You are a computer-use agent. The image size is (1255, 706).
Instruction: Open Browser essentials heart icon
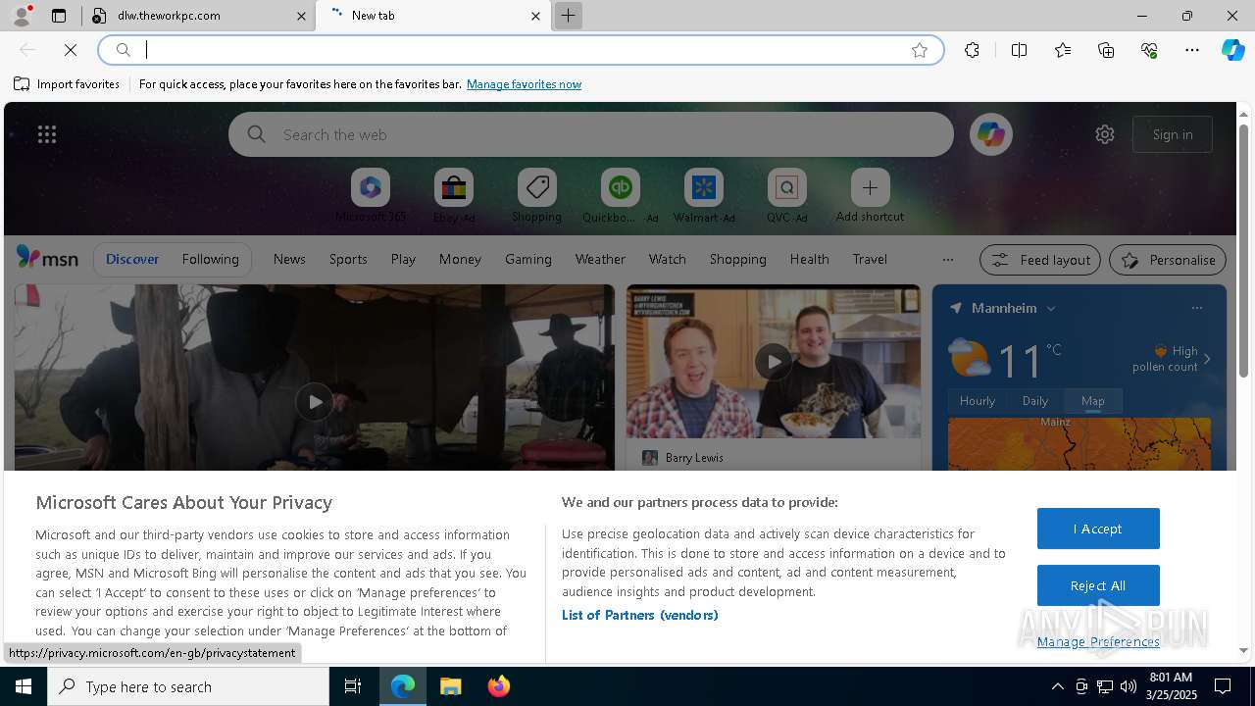click(x=1149, y=50)
